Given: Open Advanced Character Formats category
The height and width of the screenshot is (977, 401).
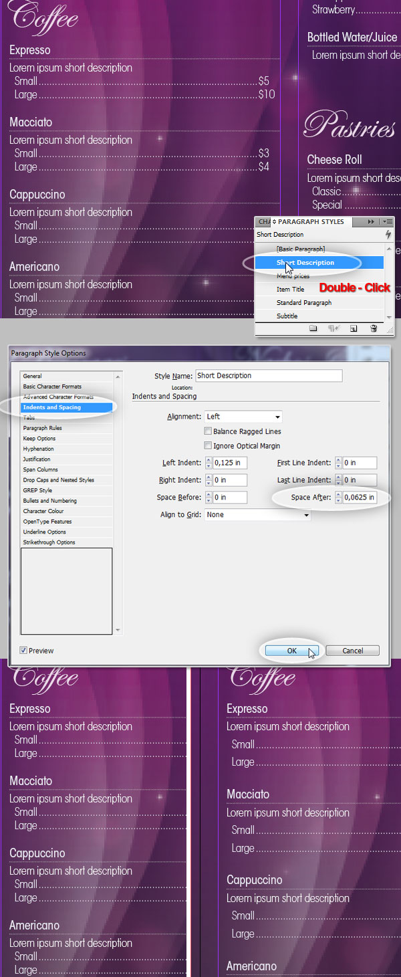Looking at the screenshot, I should [67, 397].
